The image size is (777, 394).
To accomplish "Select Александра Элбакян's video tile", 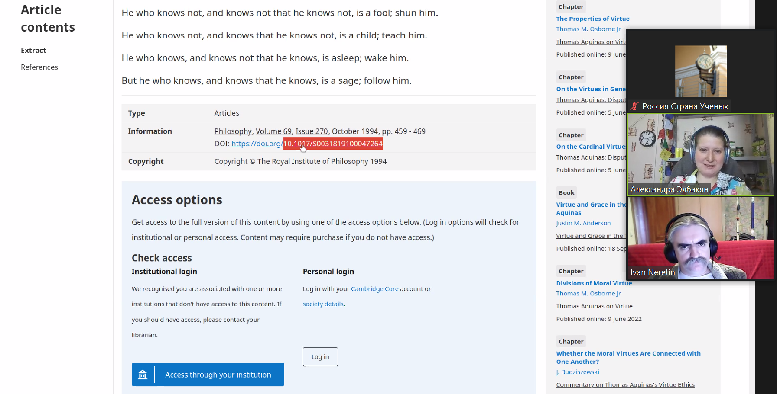I will tap(700, 154).
